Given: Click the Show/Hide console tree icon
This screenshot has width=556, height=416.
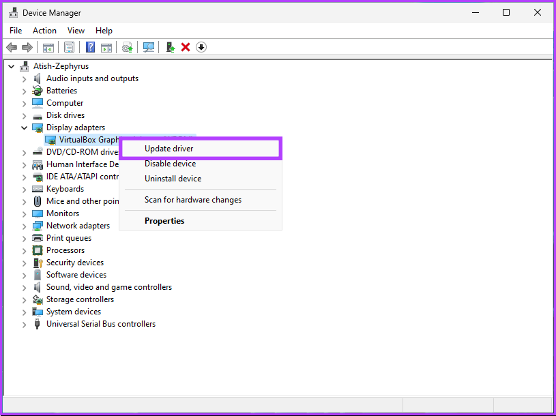Looking at the screenshot, I should (48, 46).
